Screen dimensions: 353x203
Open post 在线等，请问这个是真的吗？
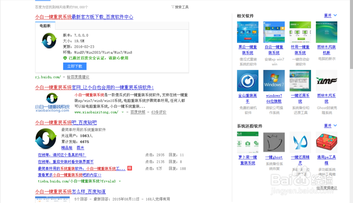coord(62,155)
